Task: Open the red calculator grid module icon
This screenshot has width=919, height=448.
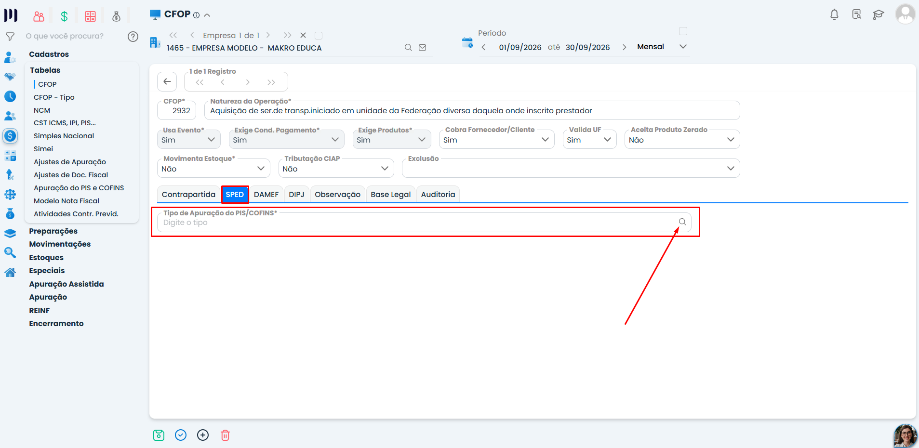Action: click(90, 16)
